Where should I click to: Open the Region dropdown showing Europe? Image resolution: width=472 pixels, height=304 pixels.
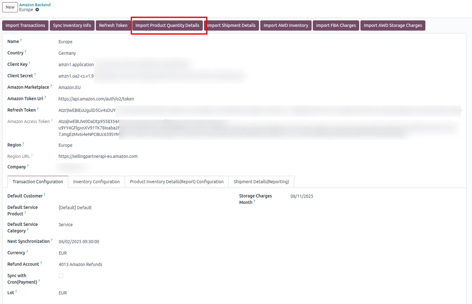(65, 145)
